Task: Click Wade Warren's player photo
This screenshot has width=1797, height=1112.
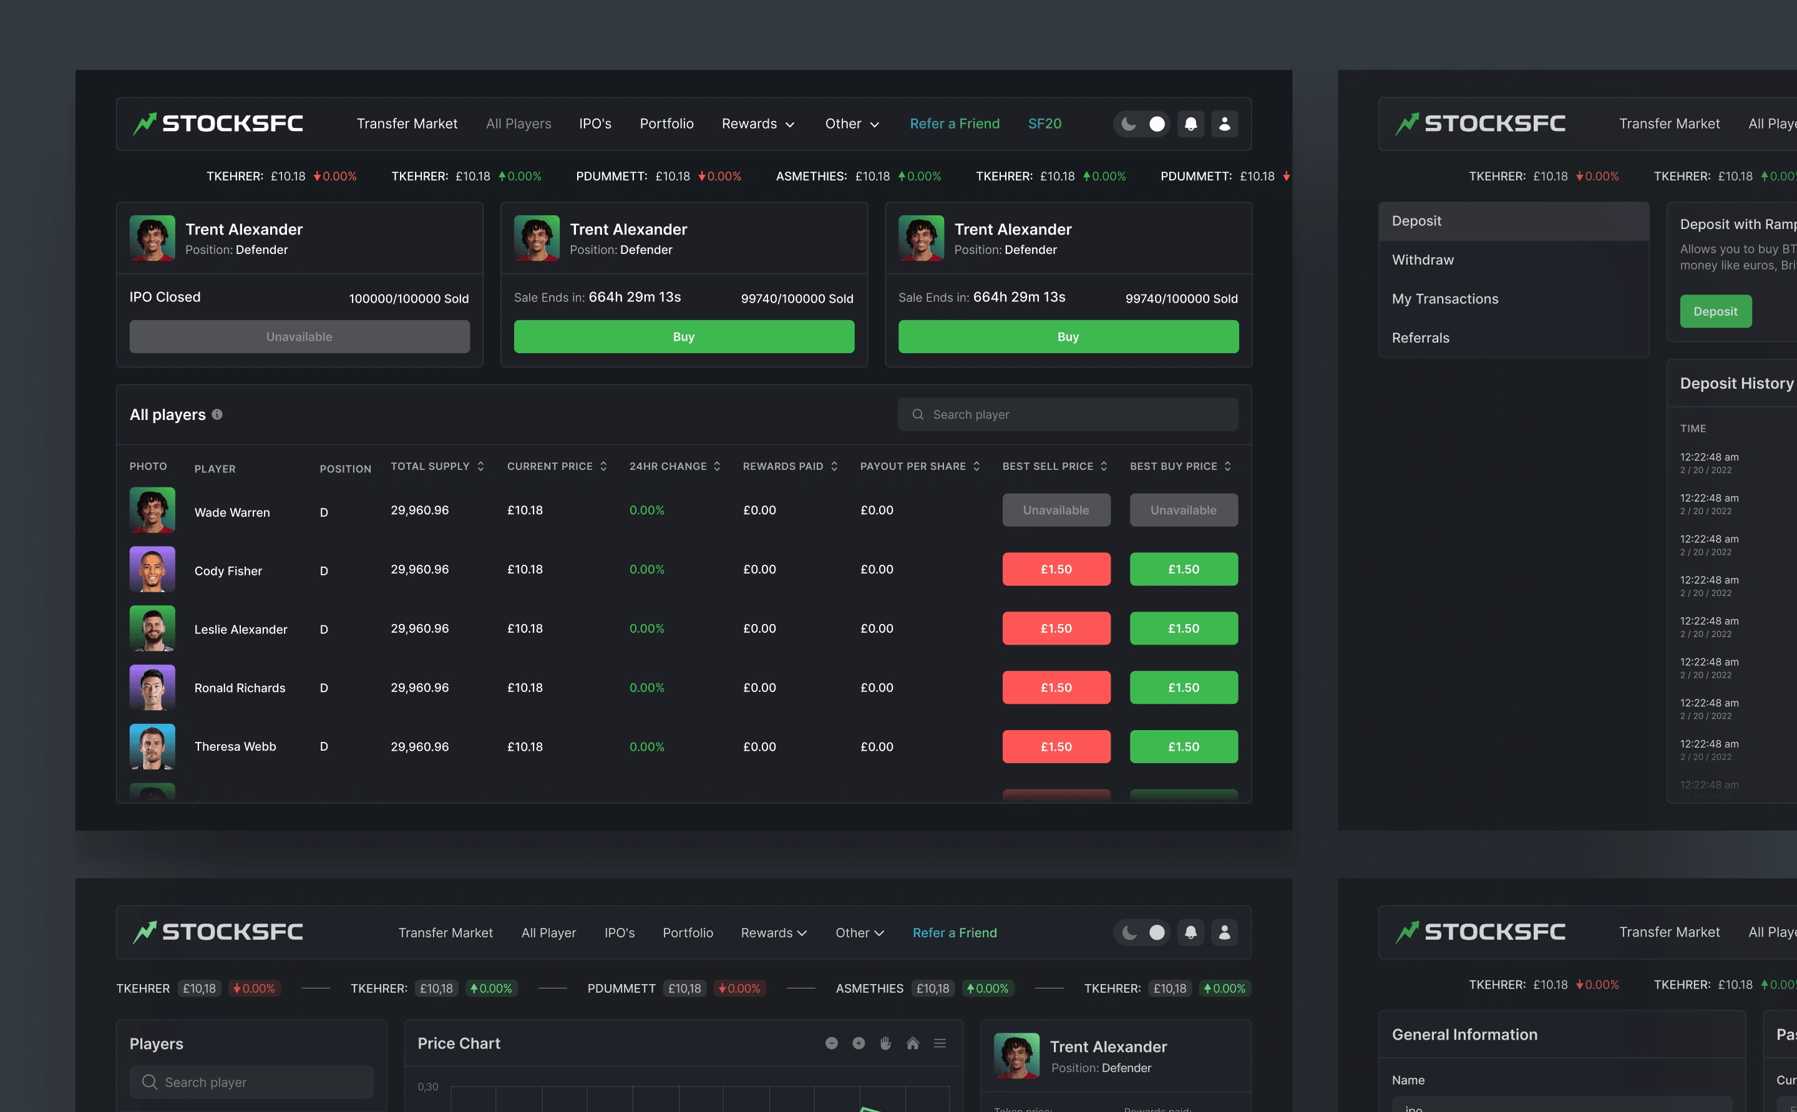Action: coord(152,510)
